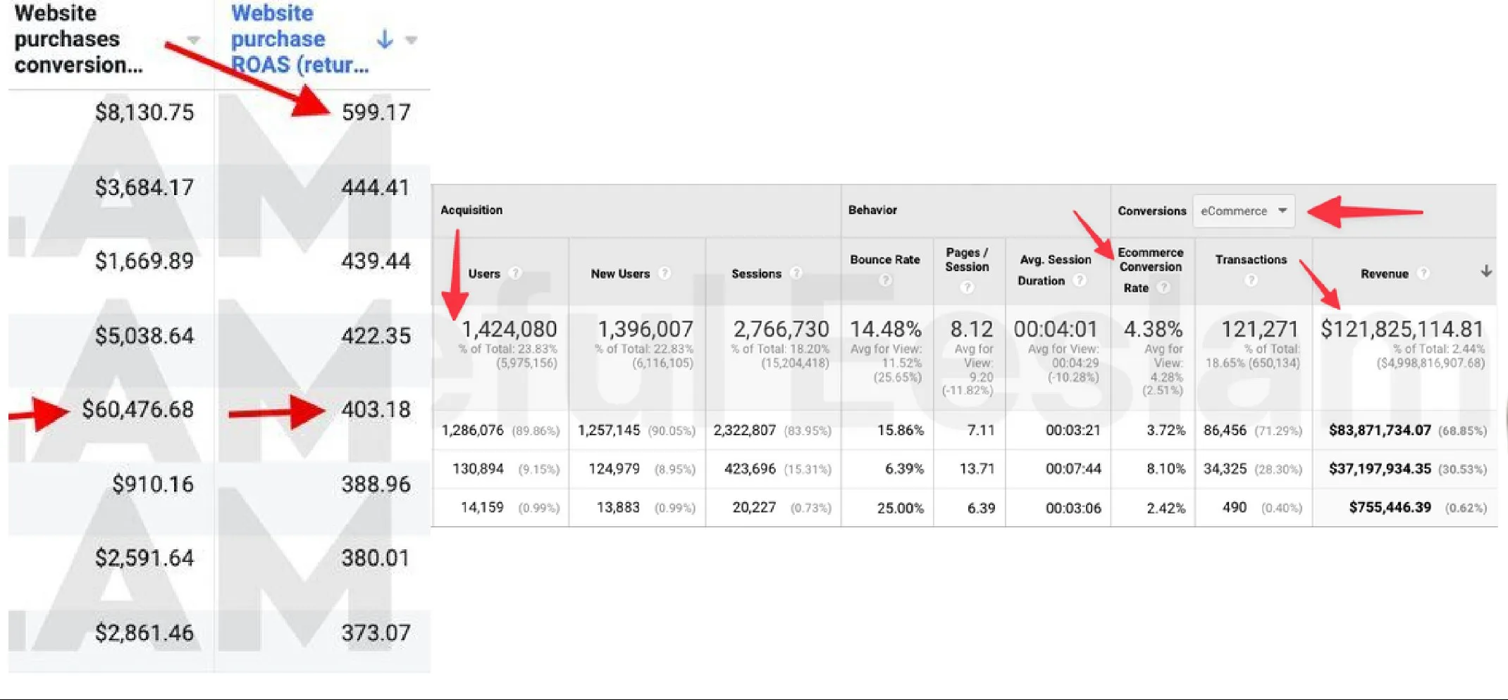Open Website purchases conversion column menu arrow
Screen dimensions: 1508x700
point(194,40)
